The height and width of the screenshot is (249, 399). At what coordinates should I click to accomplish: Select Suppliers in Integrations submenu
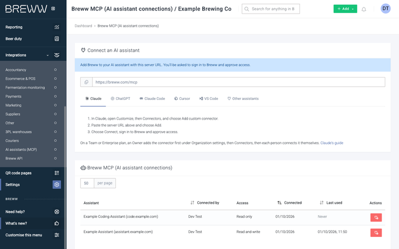pos(13,114)
